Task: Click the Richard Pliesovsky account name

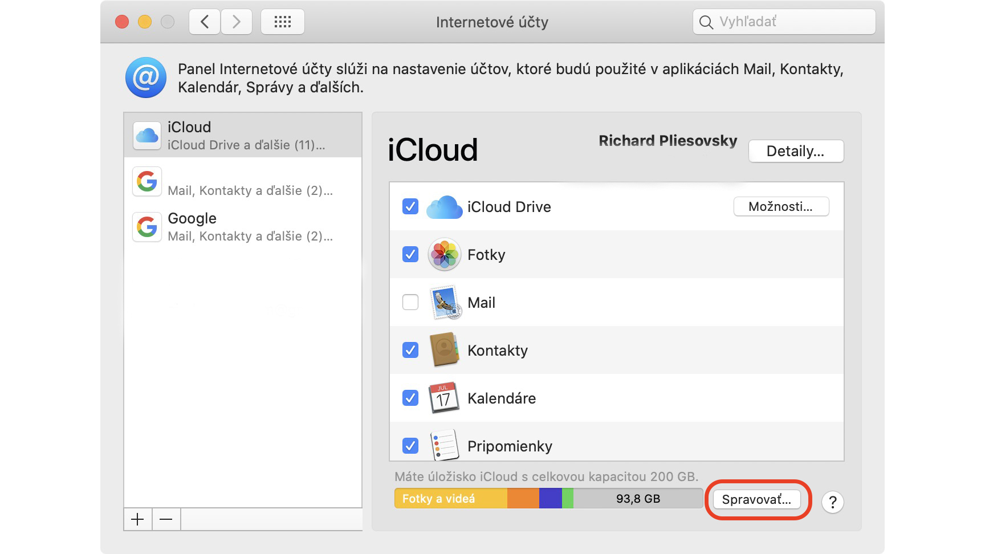Action: (x=667, y=141)
